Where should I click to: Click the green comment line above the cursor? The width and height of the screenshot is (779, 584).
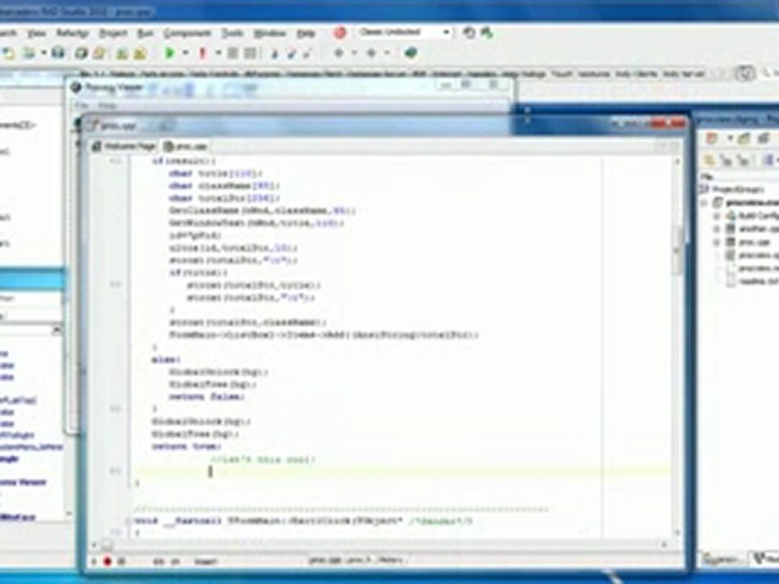coord(263,459)
